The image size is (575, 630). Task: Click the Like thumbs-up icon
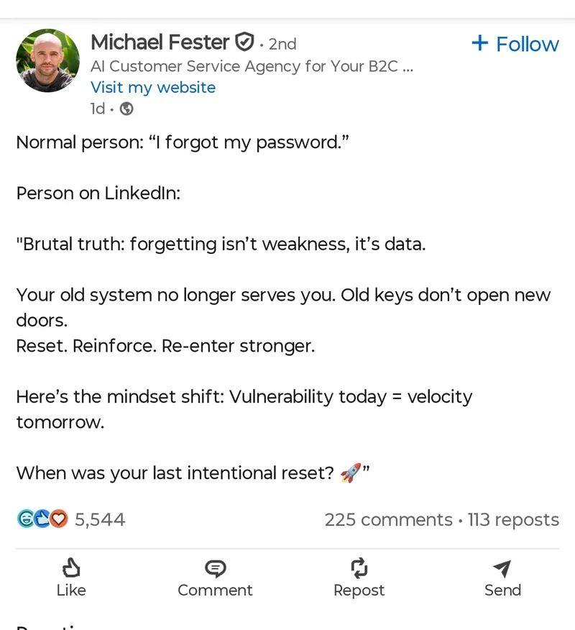71,568
